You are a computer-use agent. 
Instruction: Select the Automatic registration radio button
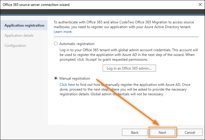[x=56, y=44]
